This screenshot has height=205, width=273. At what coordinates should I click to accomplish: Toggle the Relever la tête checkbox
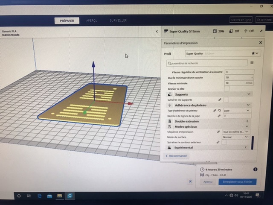point(227,88)
